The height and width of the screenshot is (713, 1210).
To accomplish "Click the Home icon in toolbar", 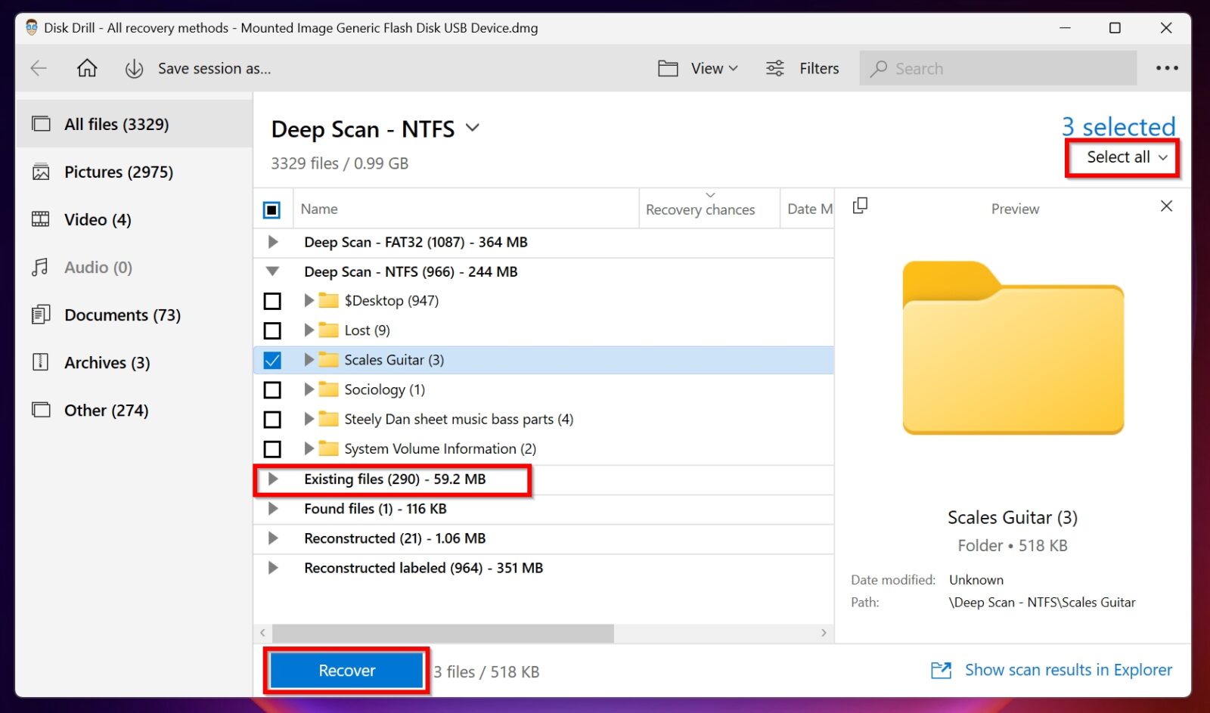I will [86, 68].
